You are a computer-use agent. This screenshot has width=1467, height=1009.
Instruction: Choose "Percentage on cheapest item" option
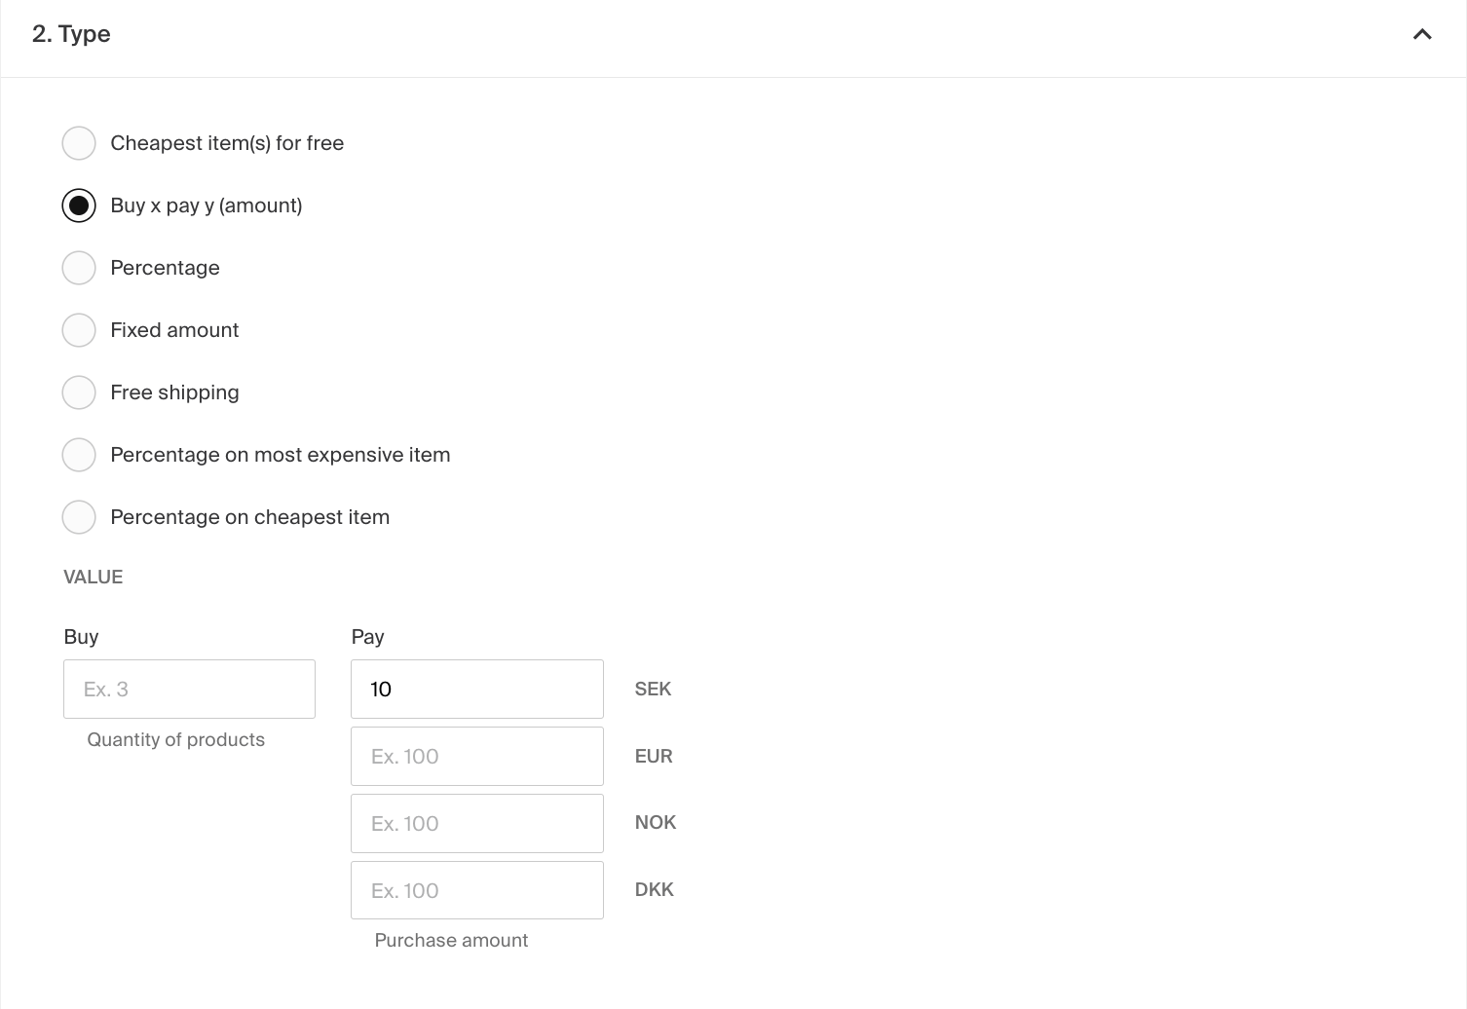coord(79,517)
